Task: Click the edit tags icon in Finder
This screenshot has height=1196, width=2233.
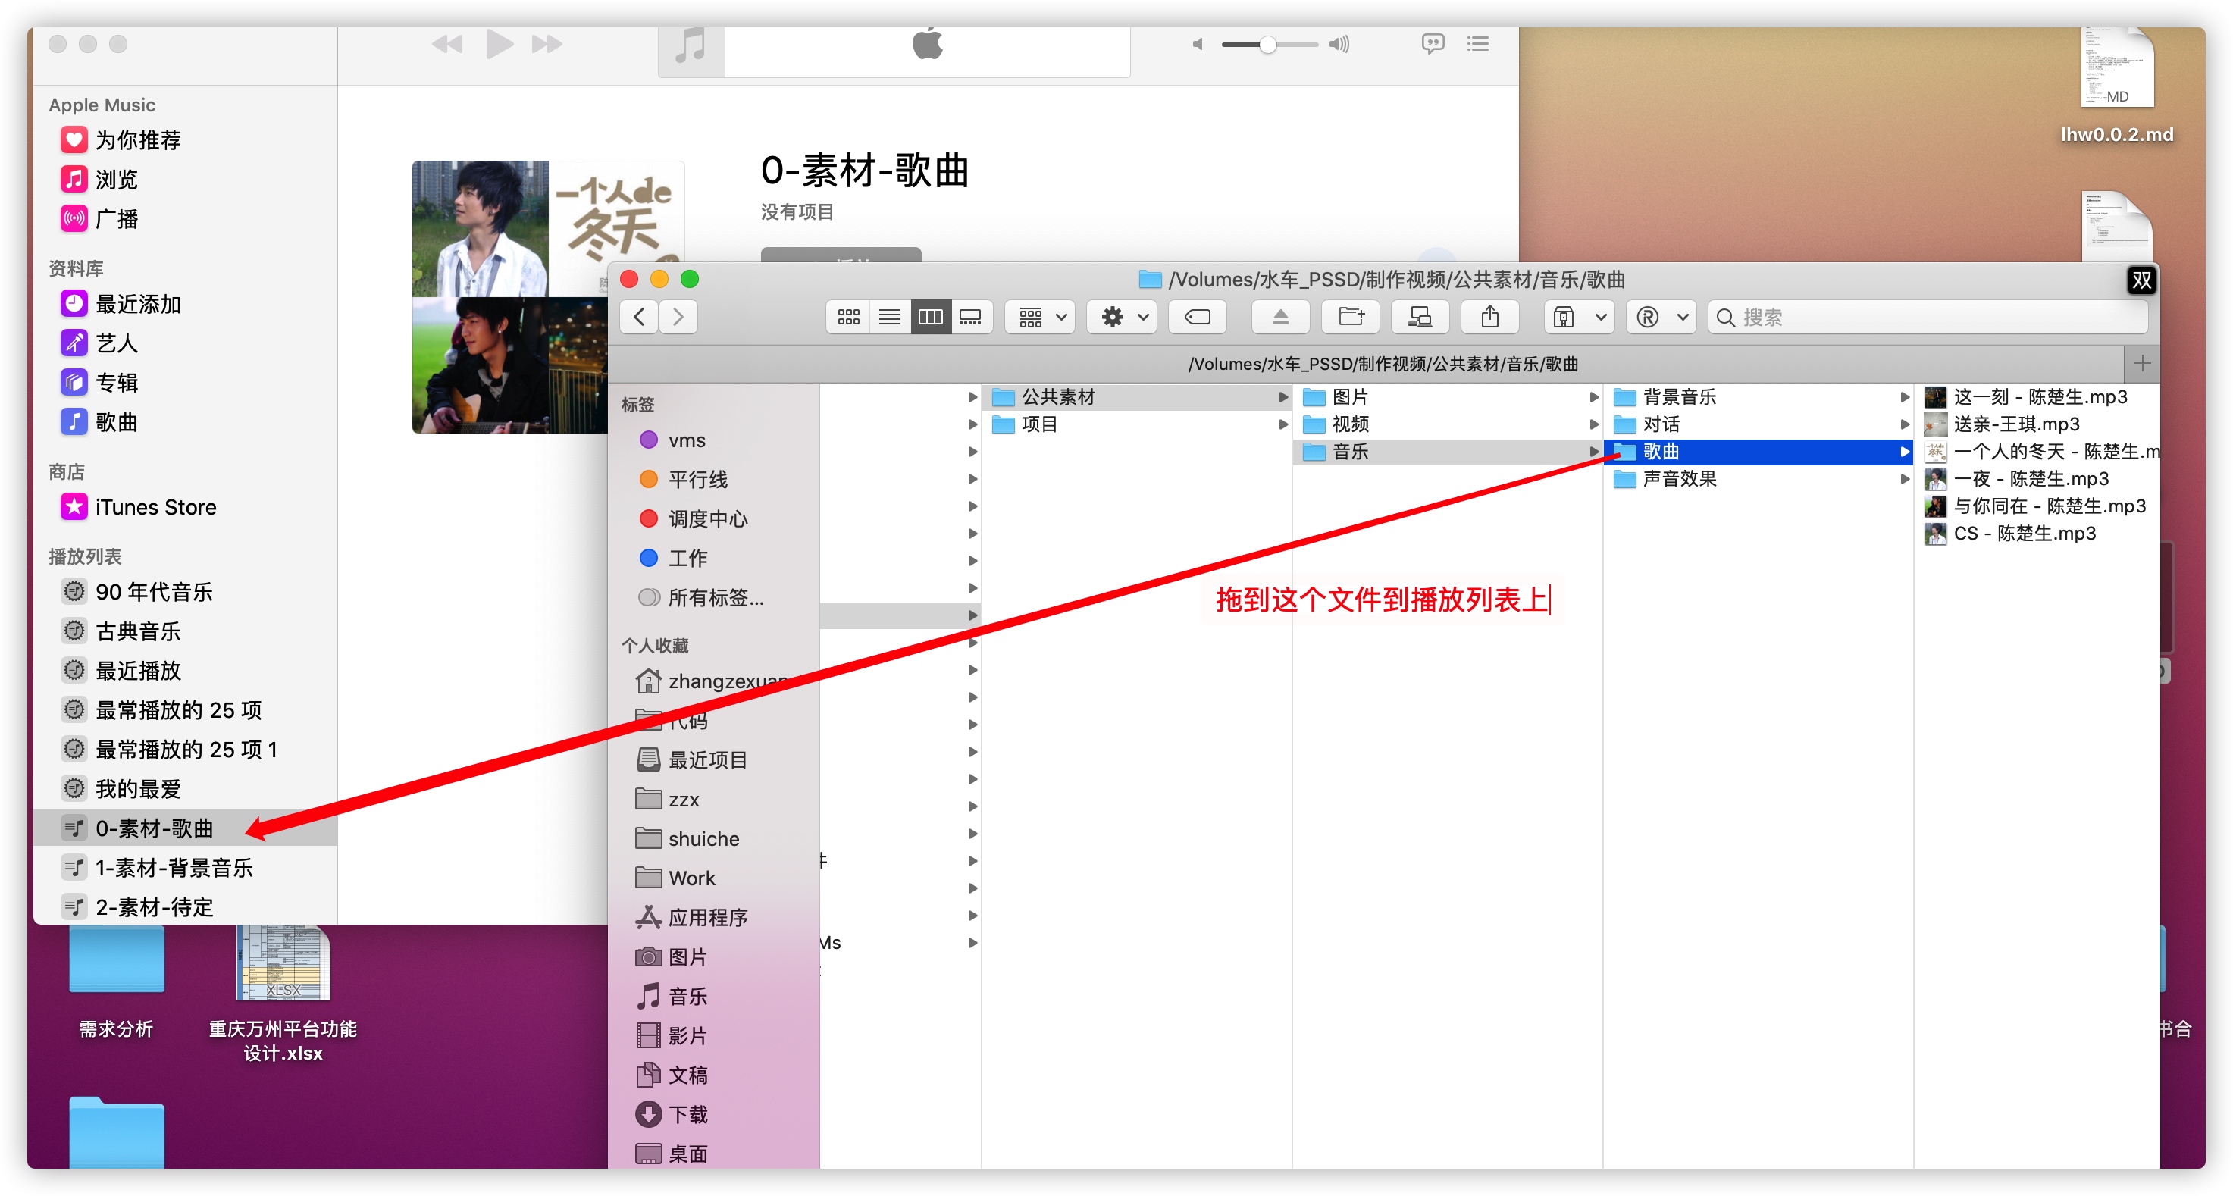Action: pos(1197,318)
